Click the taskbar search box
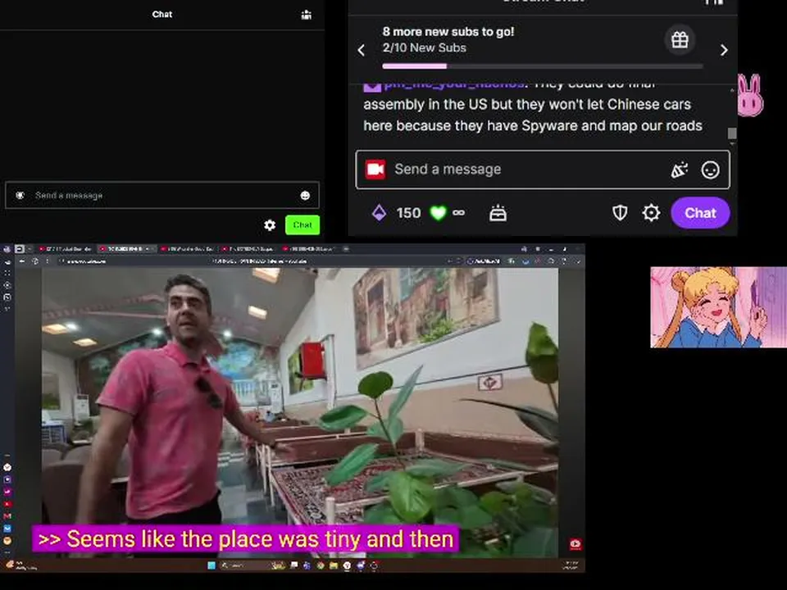The height and width of the screenshot is (590, 787). 253,565
